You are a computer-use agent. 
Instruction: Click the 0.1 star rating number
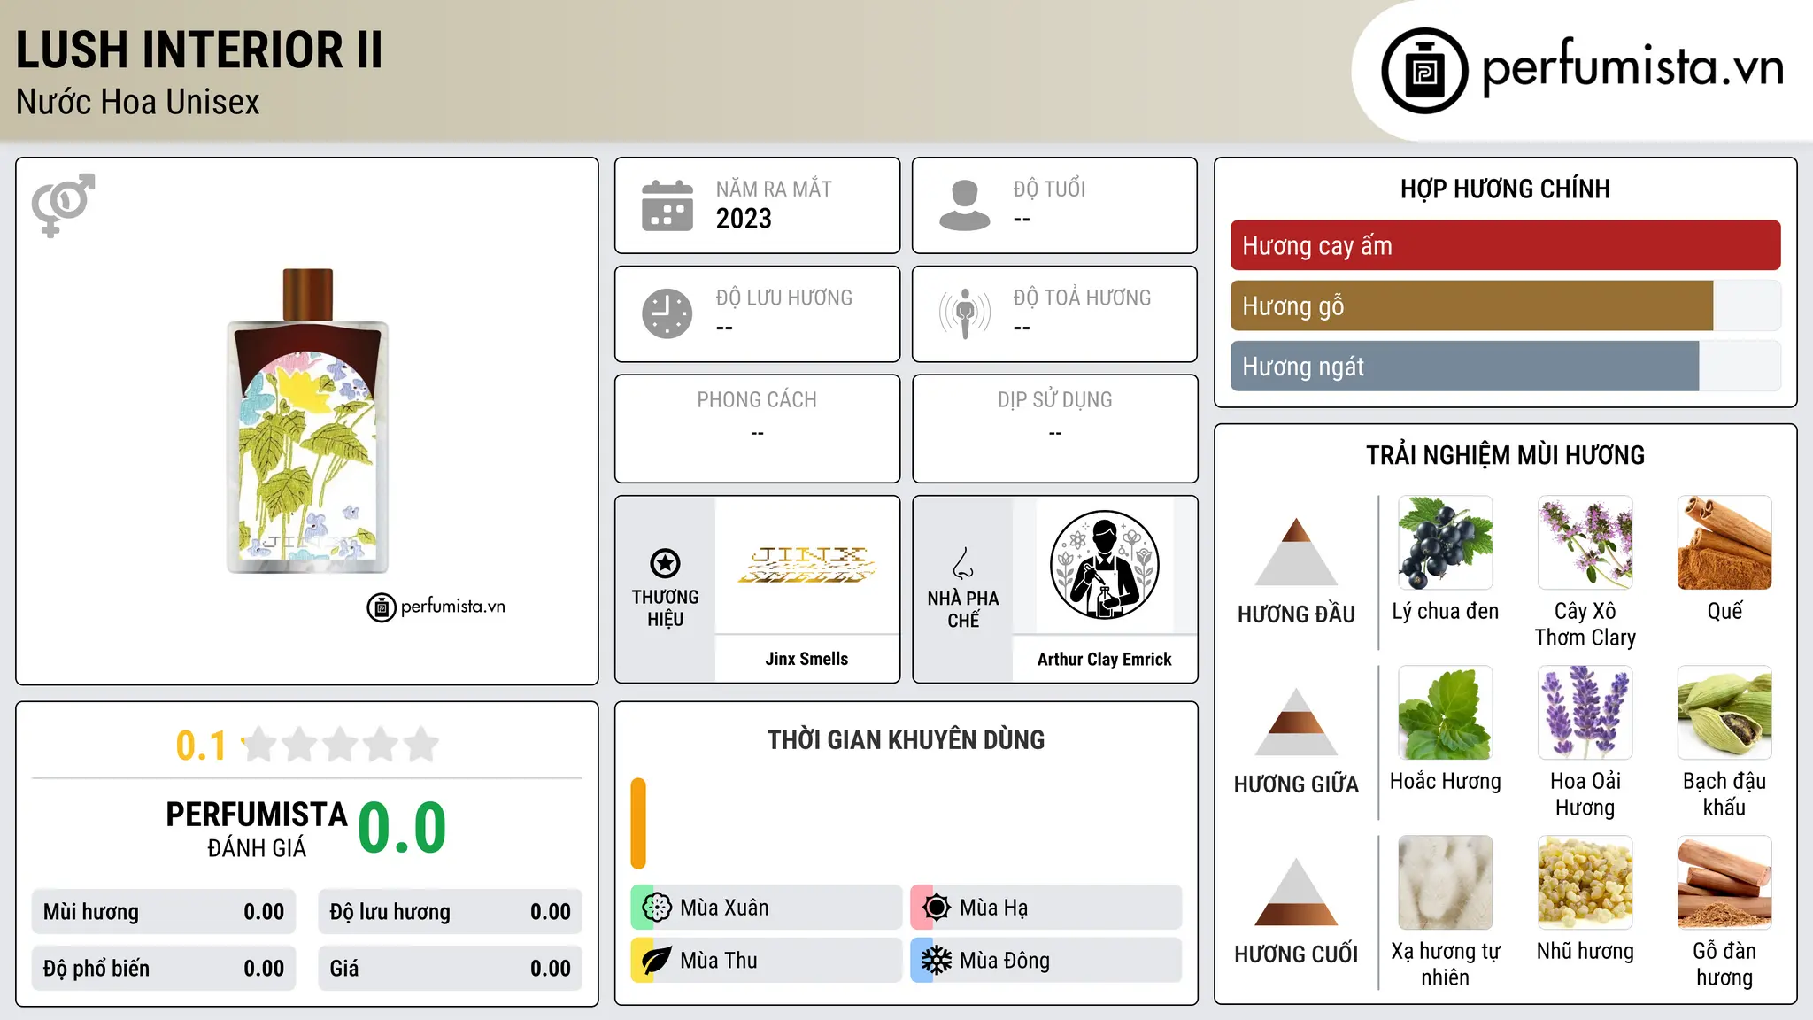pos(201,746)
